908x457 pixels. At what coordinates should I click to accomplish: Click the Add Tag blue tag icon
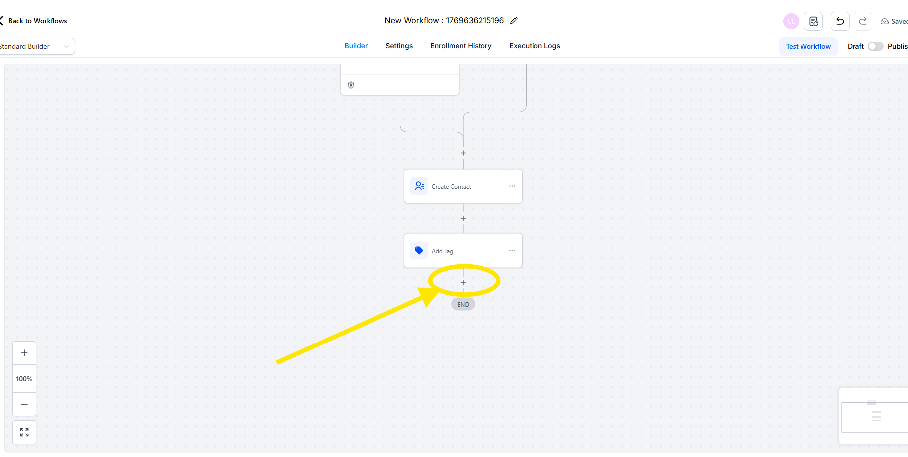[x=419, y=251]
